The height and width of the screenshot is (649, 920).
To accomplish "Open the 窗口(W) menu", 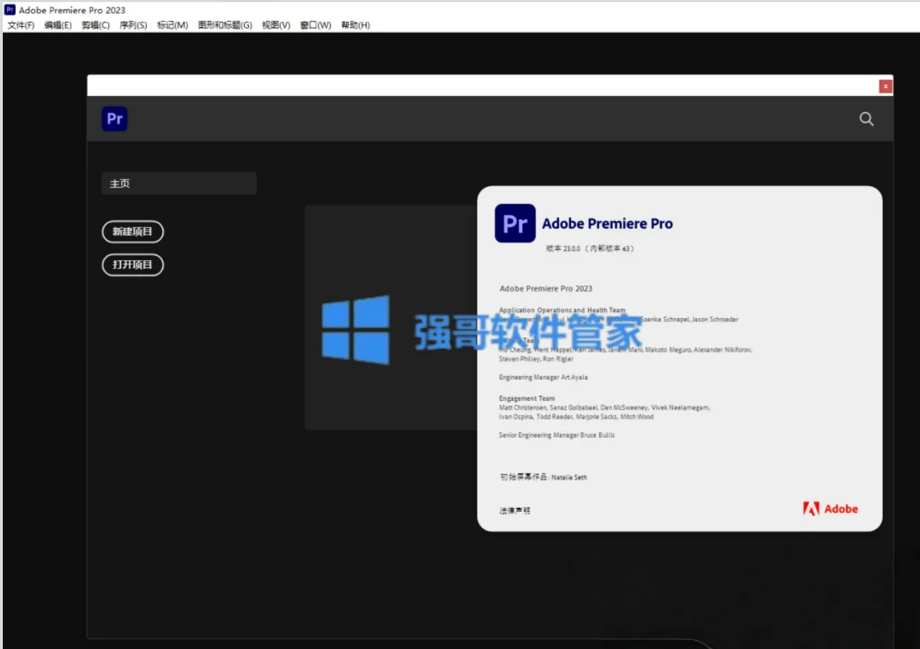I will point(316,25).
